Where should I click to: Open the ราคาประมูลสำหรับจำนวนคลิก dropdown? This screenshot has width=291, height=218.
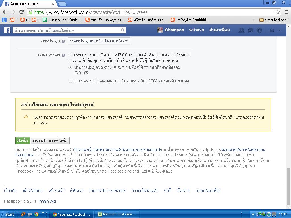click(99, 41)
